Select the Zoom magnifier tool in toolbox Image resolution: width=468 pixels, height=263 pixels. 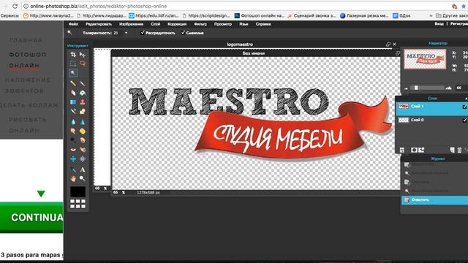pyautogui.click(x=83, y=178)
